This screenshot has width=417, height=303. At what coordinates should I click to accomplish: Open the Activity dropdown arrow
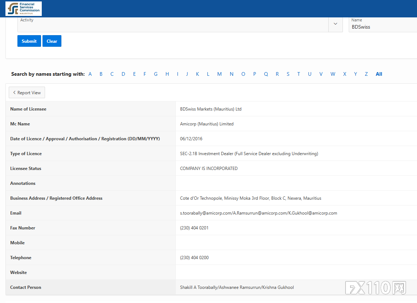pos(335,24)
